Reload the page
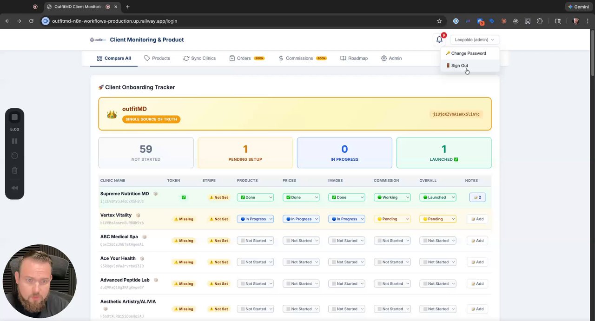595x321 pixels. [x=31, y=21]
